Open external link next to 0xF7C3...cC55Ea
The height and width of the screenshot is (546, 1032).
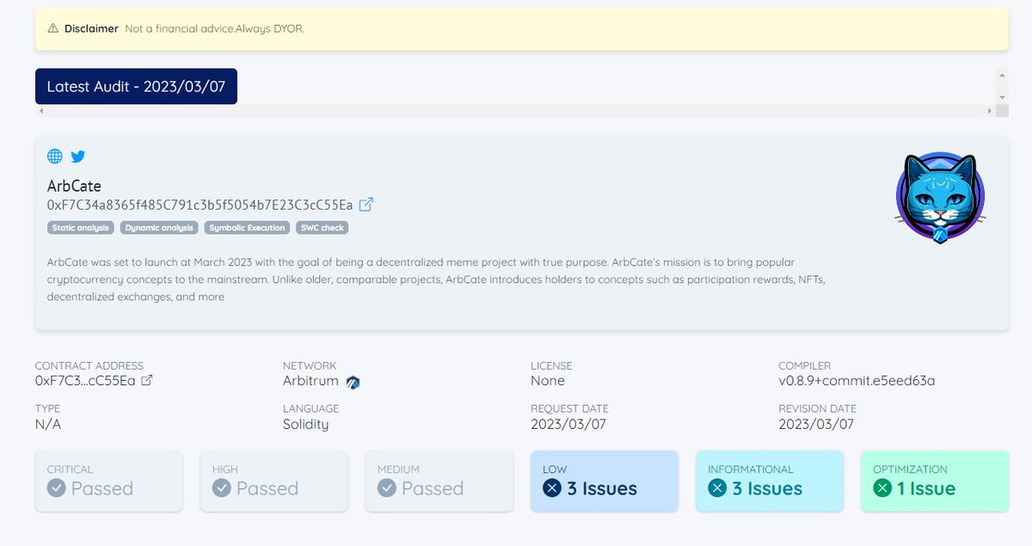[x=147, y=380]
